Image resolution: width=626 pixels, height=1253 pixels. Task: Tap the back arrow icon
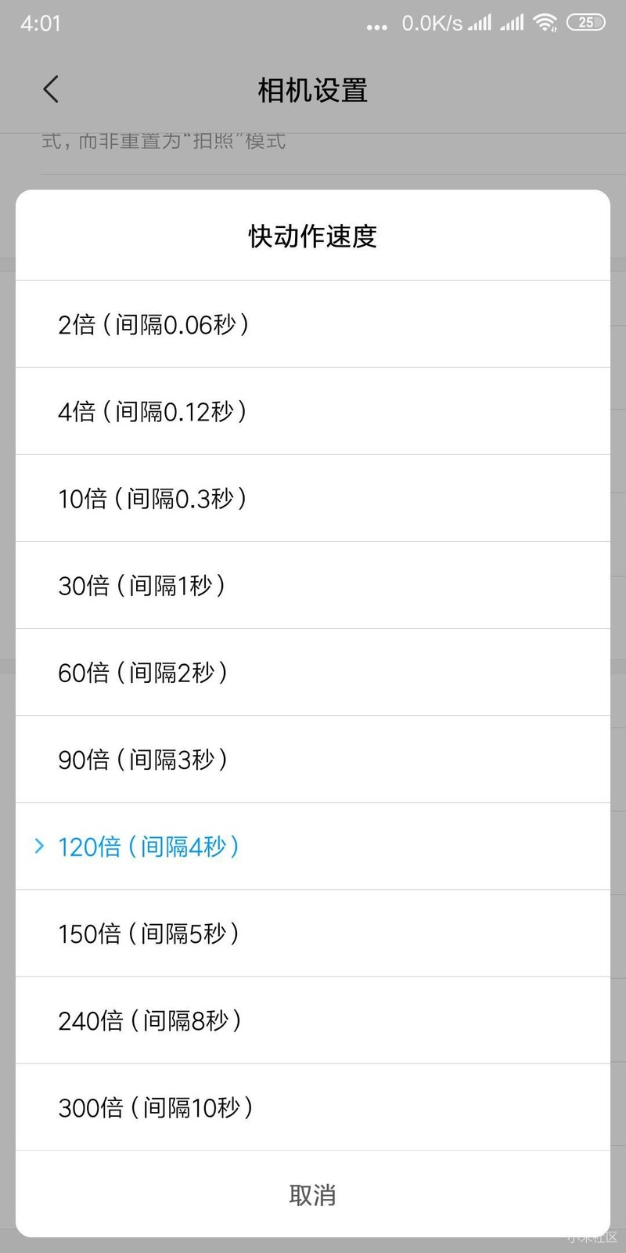[x=51, y=89]
